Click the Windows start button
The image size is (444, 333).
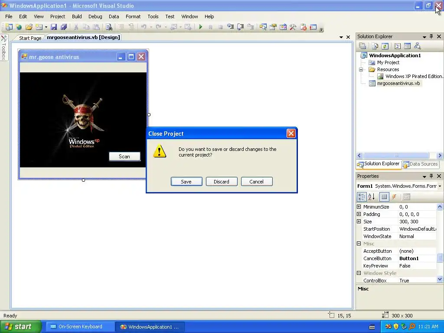tap(20, 326)
